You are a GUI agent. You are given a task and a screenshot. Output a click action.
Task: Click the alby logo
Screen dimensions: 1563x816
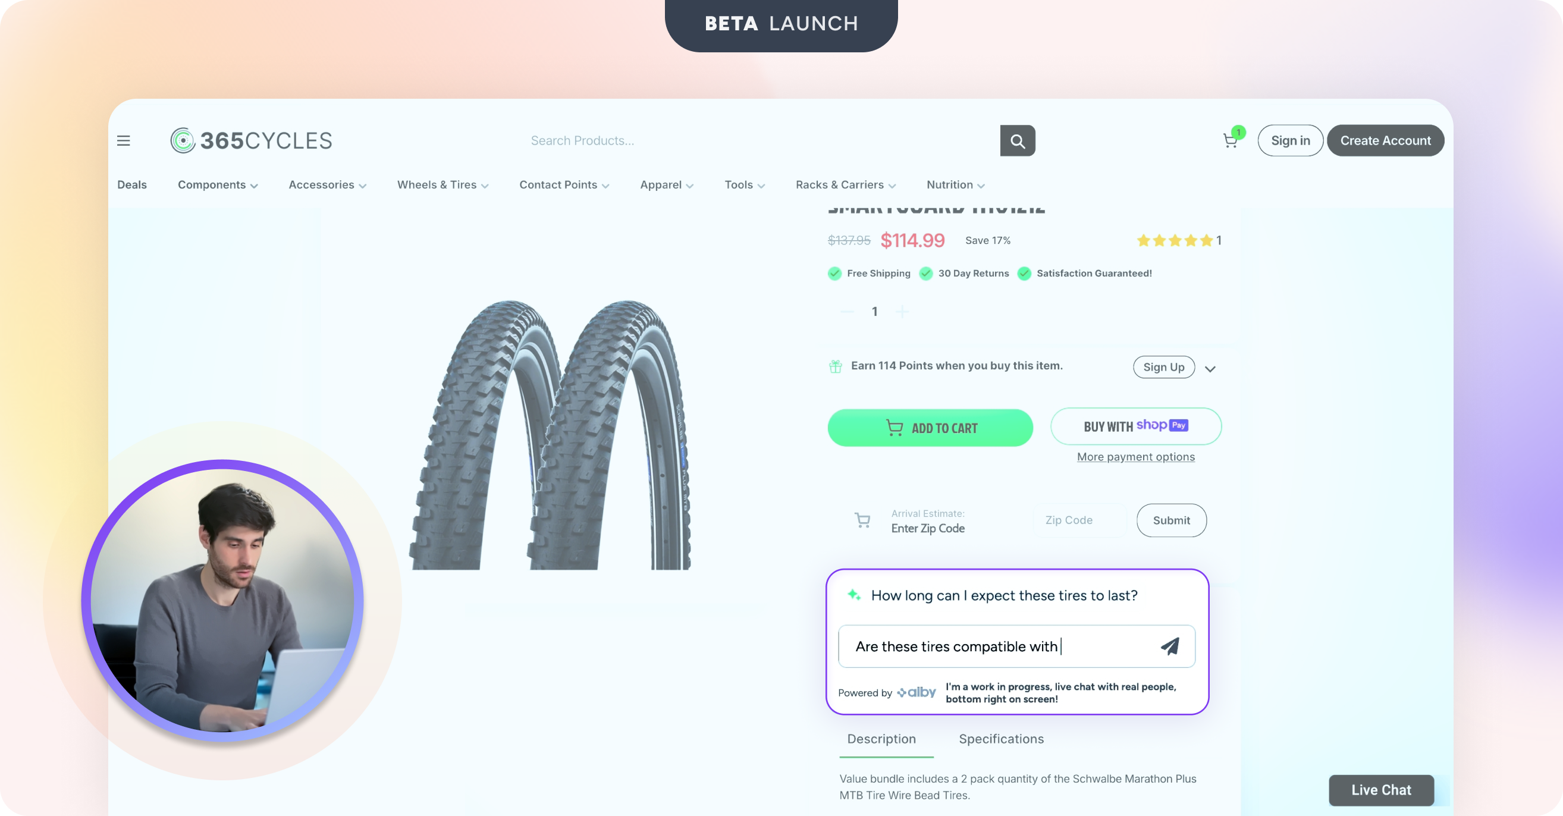(916, 692)
